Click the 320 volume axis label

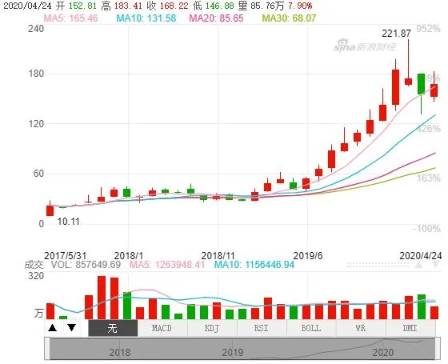pos(36,276)
